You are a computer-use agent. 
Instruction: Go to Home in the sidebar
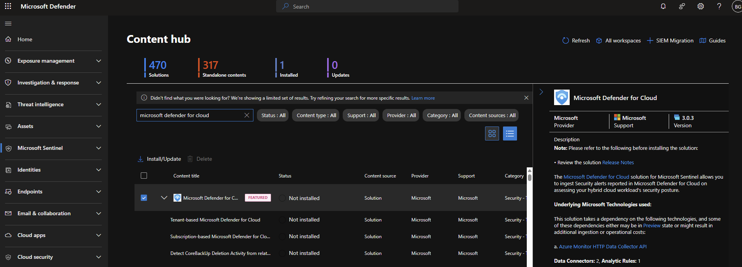pyautogui.click(x=25, y=39)
